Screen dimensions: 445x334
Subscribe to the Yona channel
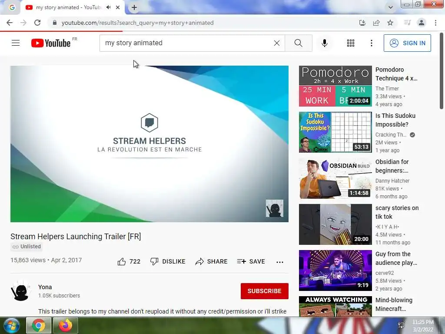click(x=265, y=291)
